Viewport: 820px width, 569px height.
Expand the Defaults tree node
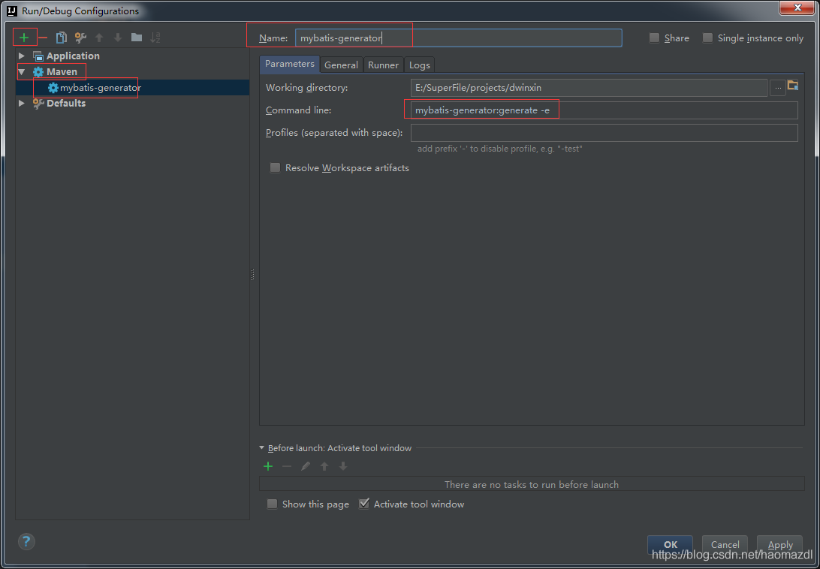coord(22,104)
